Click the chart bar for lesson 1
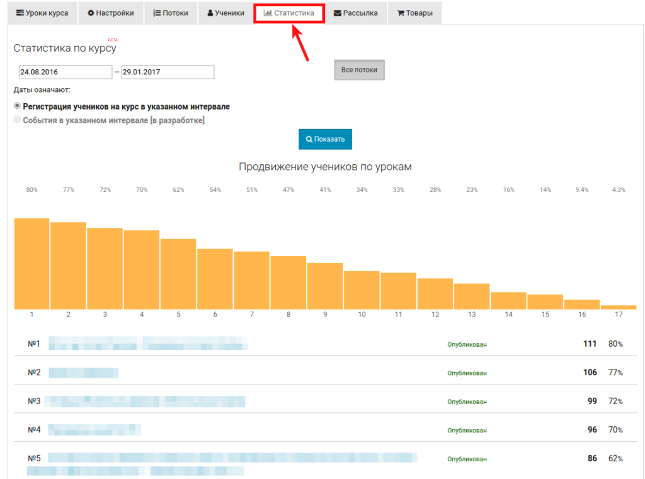 (31, 264)
